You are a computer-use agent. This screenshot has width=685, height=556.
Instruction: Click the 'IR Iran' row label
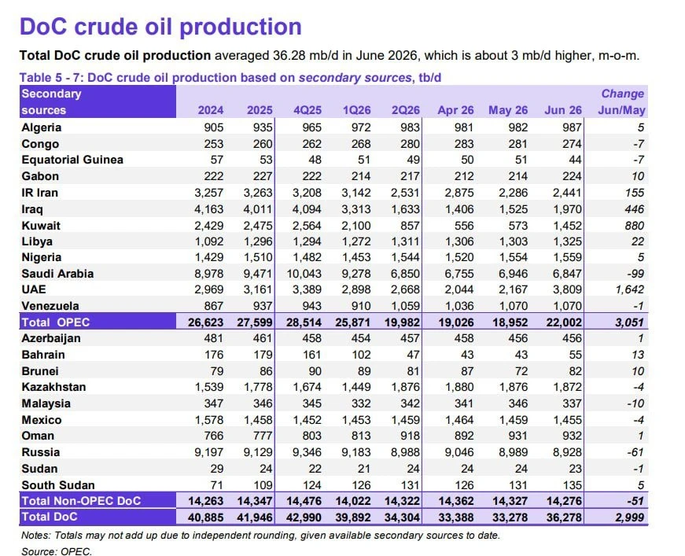(40, 193)
